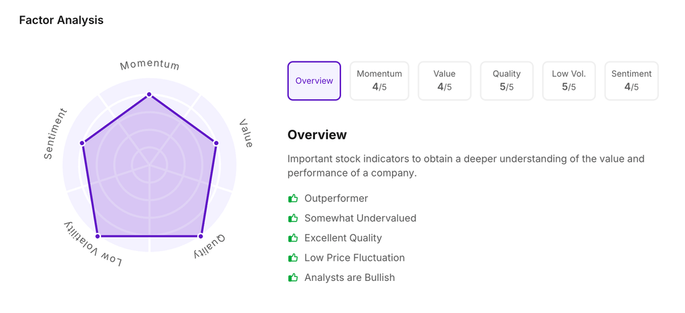Click the Quality vertex on radar chart
The width and height of the screenshot is (685, 313).
(x=201, y=236)
